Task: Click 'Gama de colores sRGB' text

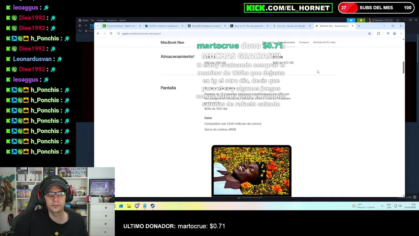Action: click(220, 129)
